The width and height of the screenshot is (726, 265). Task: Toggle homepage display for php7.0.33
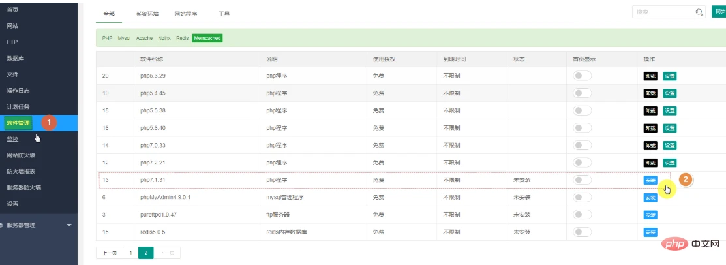tap(582, 146)
